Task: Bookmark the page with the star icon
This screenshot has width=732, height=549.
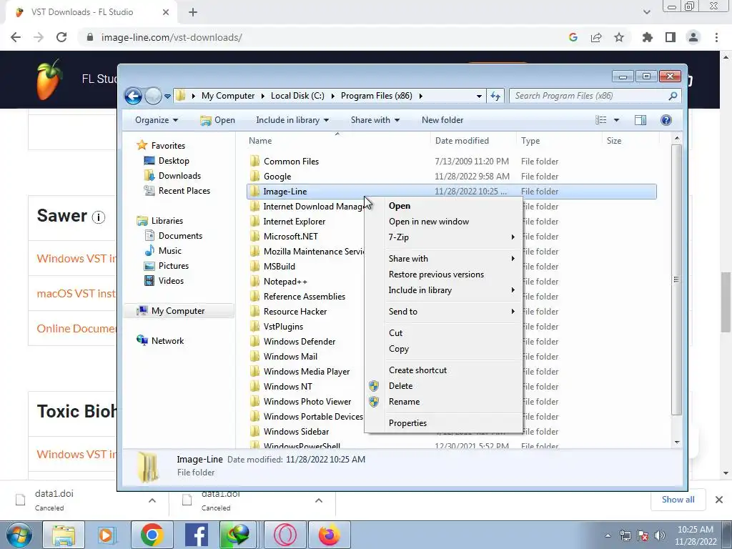Action: pyautogui.click(x=619, y=37)
